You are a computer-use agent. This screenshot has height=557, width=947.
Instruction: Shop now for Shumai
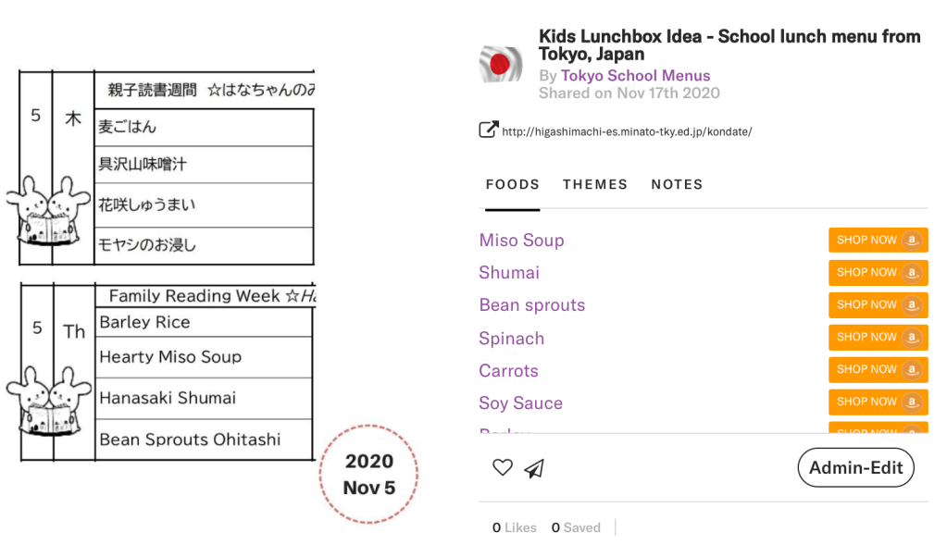tap(878, 272)
